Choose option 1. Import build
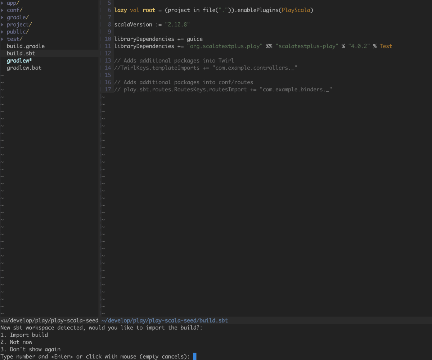Screen dimensions: 432x360 [x=24, y=335]
